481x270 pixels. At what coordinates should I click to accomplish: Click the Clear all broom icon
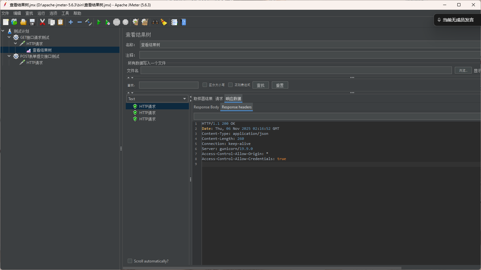coord(145,22)
